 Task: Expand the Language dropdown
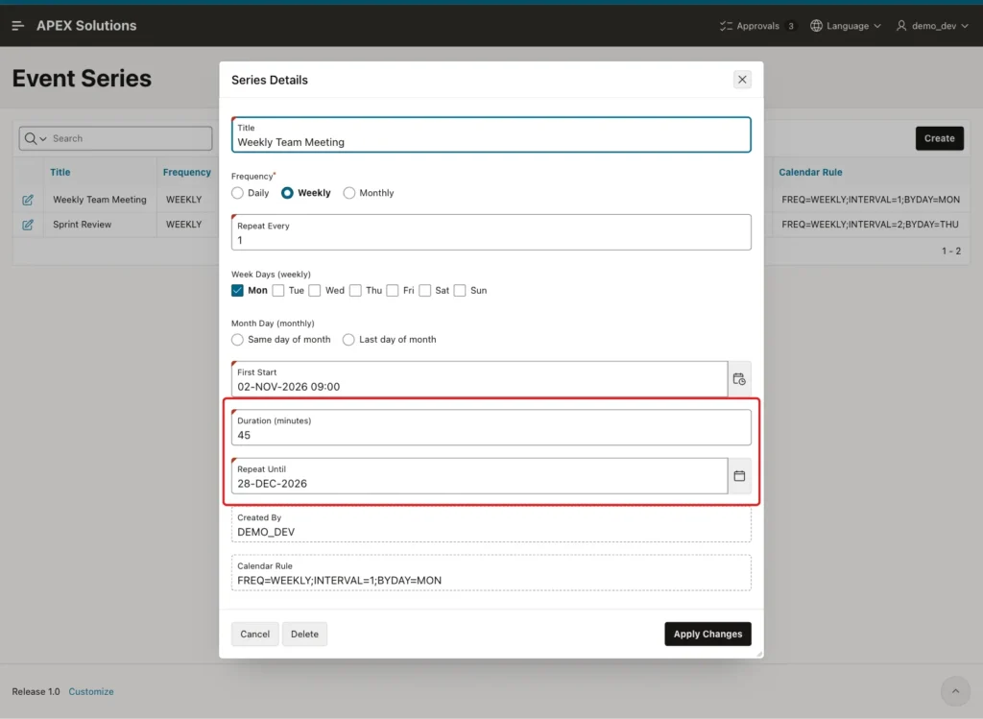pos(877,26)
